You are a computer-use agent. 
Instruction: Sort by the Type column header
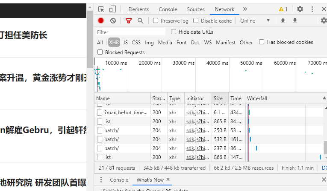click(x=176, y=98)
